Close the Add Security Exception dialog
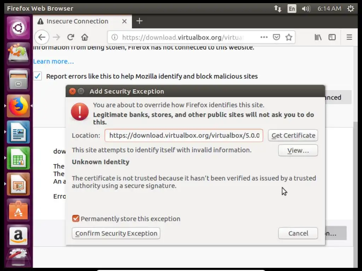 72,91
